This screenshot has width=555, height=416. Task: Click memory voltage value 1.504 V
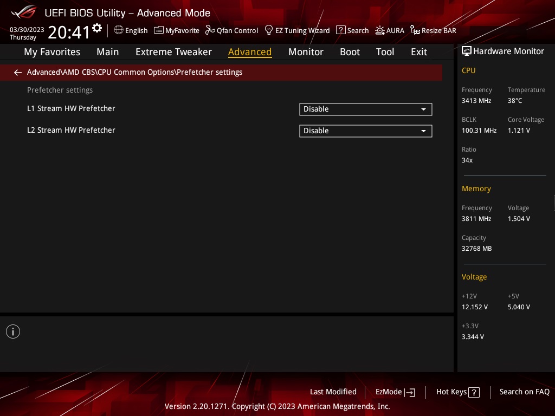click(519, 219)
